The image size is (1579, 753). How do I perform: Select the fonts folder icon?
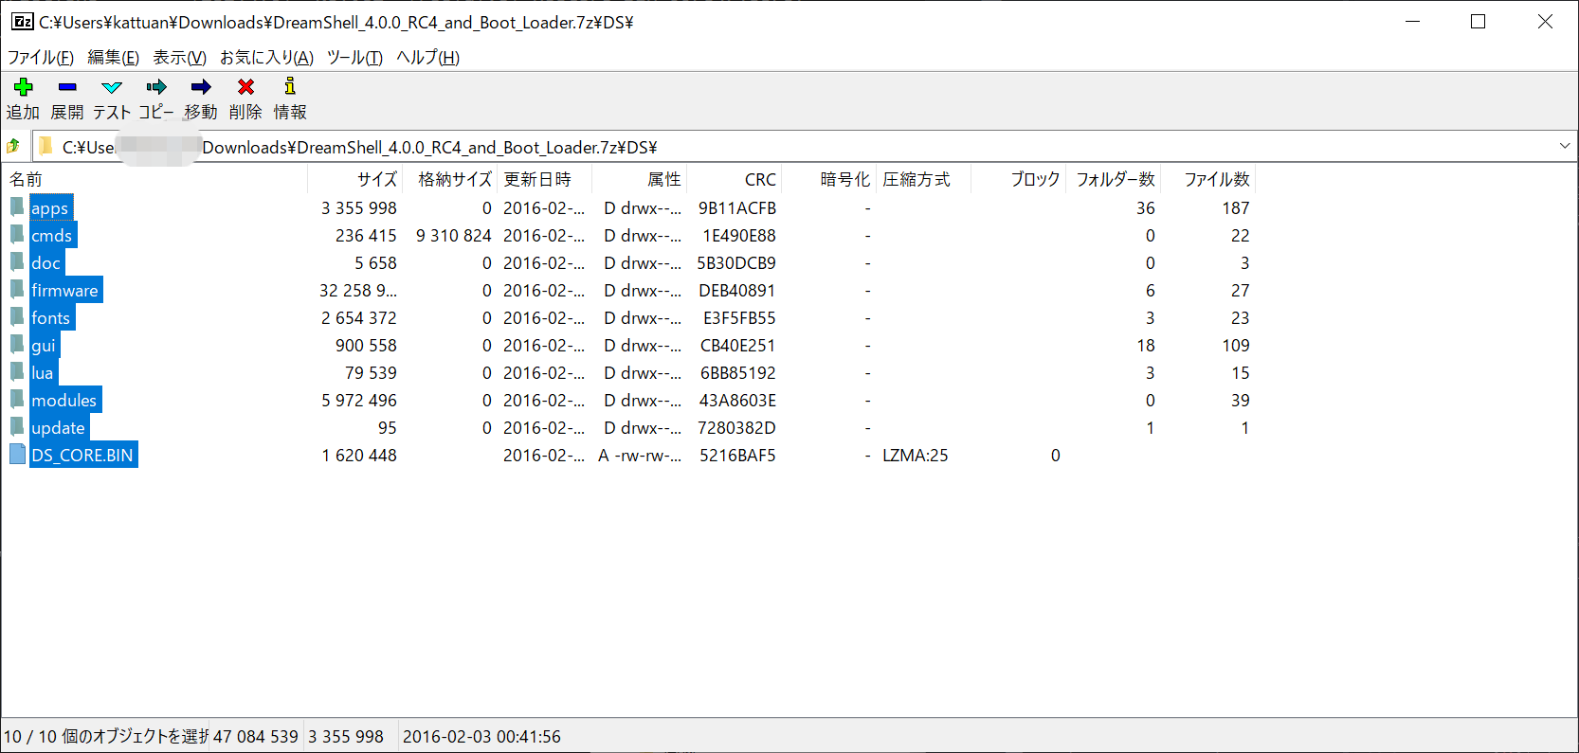click(17, 317)
